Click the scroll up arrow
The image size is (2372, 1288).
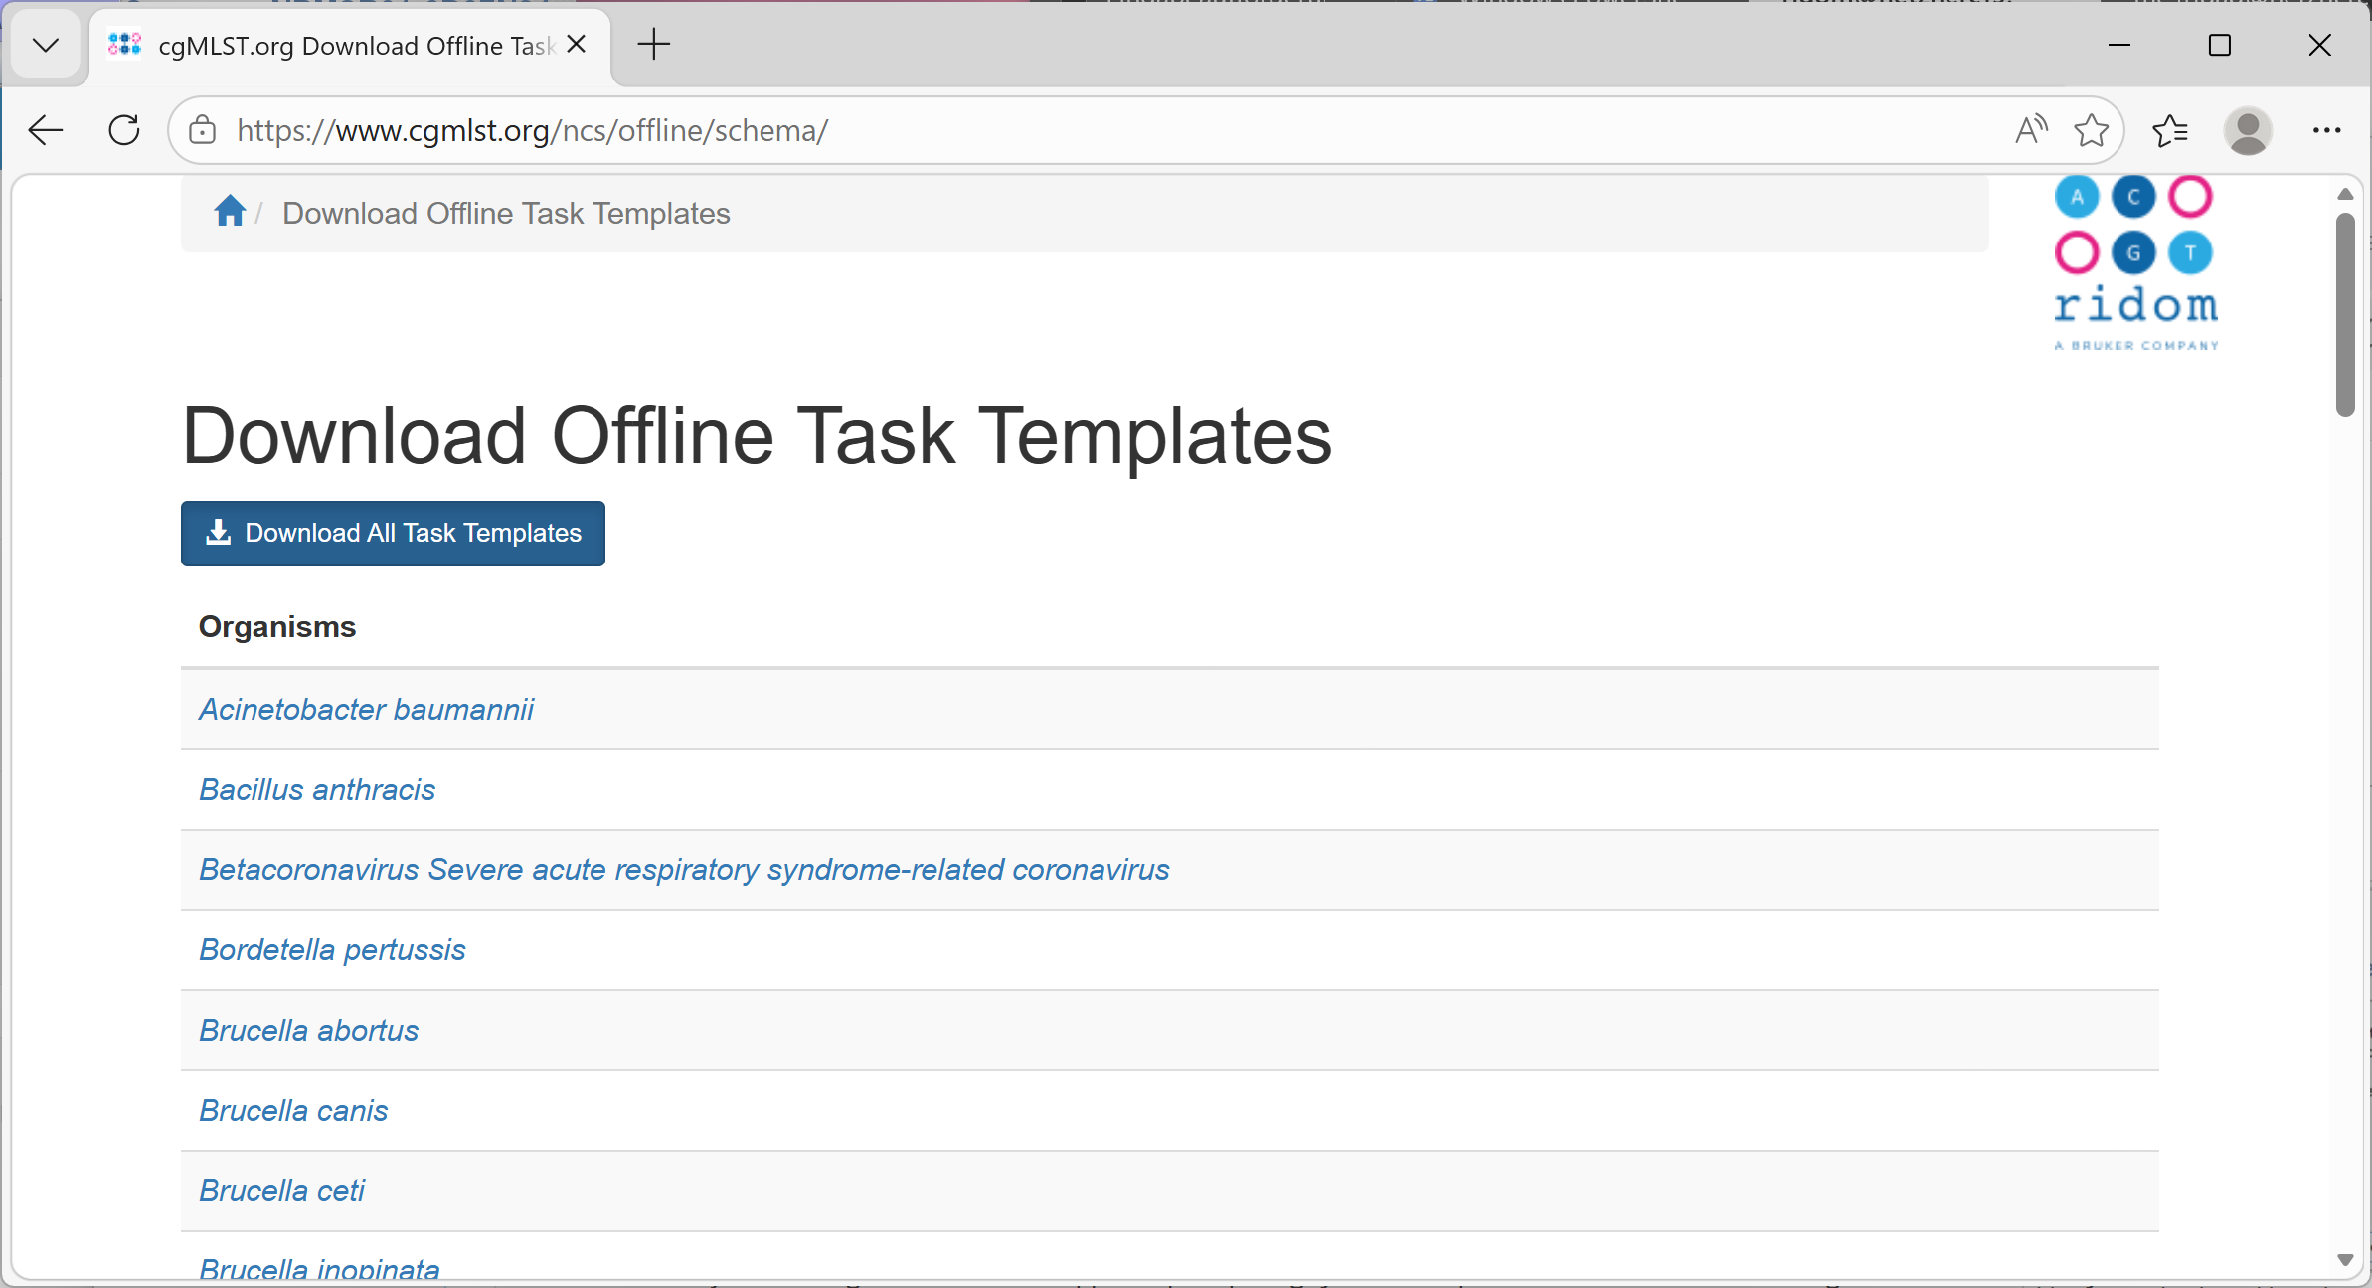point(2345,194)
